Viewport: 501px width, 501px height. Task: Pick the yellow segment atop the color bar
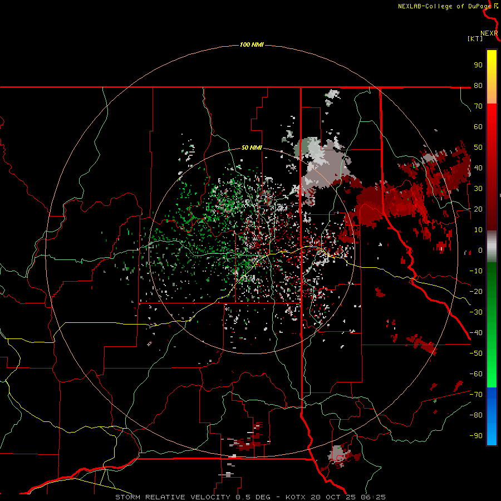tap(492, 61)
